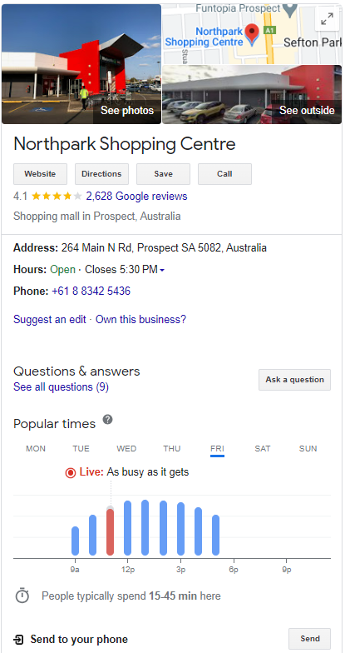The image size is (345, 653).
Task: Open See all questions (9) link
Action: tap(62, 387)
